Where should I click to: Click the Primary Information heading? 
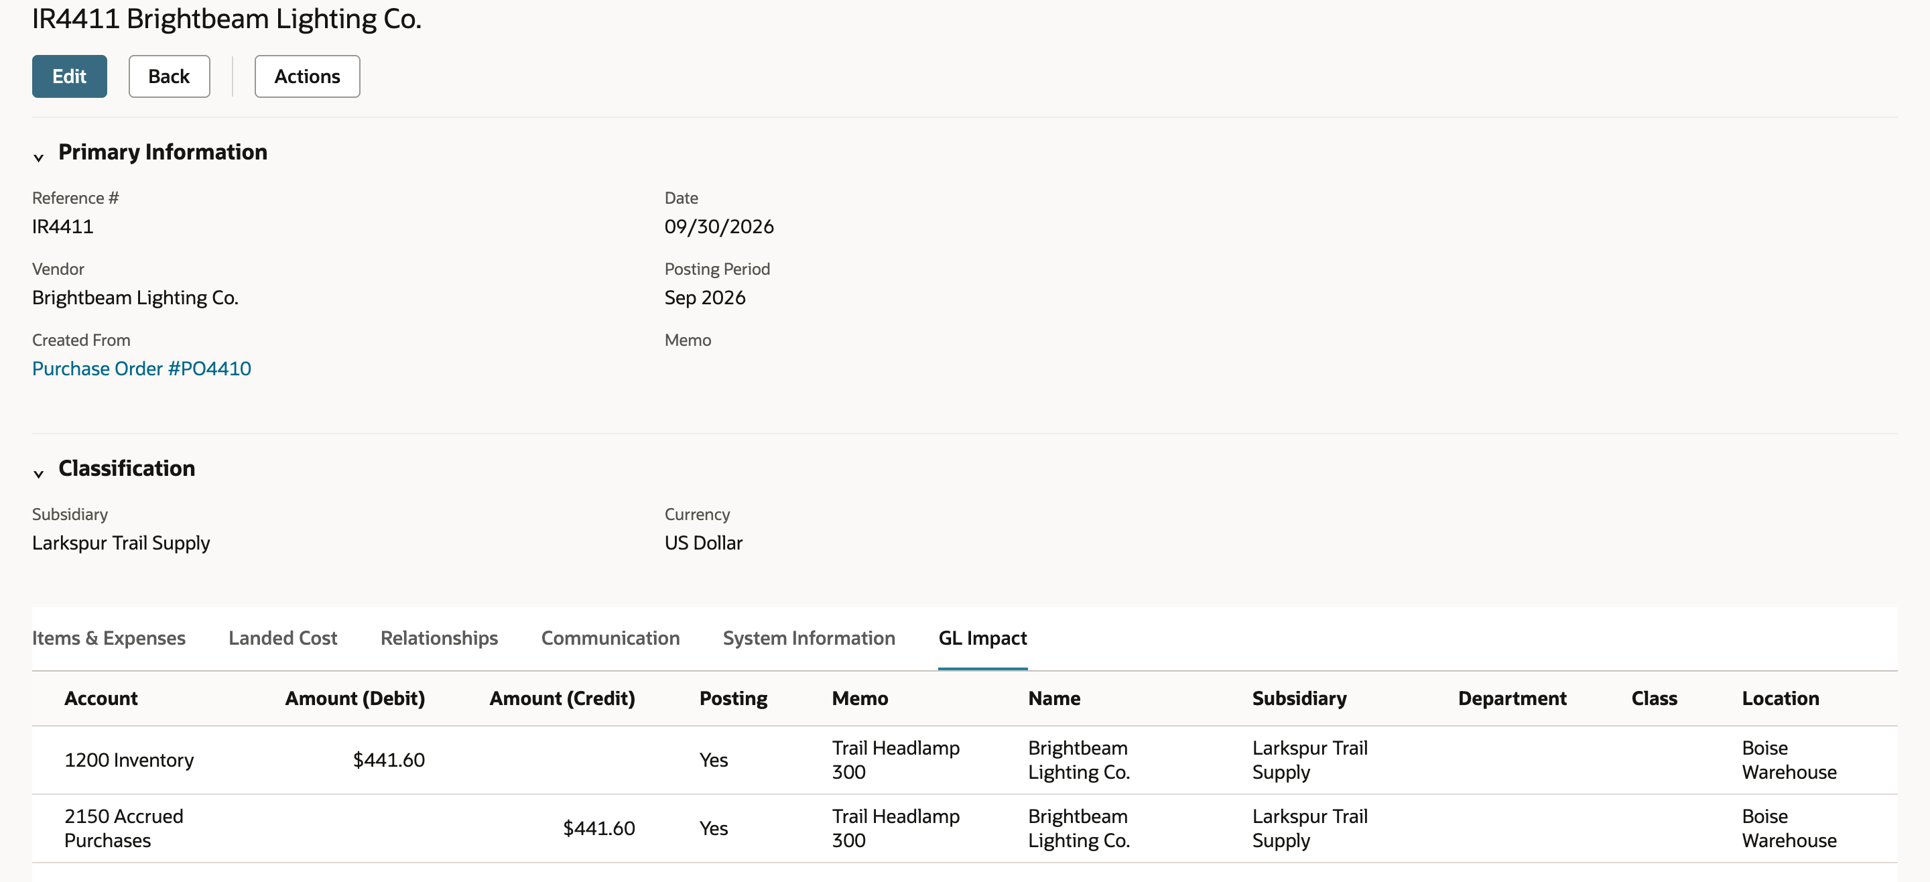[x=163, y=151]
